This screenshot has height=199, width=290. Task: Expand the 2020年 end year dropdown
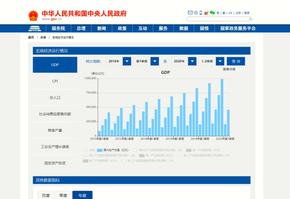[x=192, y=61]
